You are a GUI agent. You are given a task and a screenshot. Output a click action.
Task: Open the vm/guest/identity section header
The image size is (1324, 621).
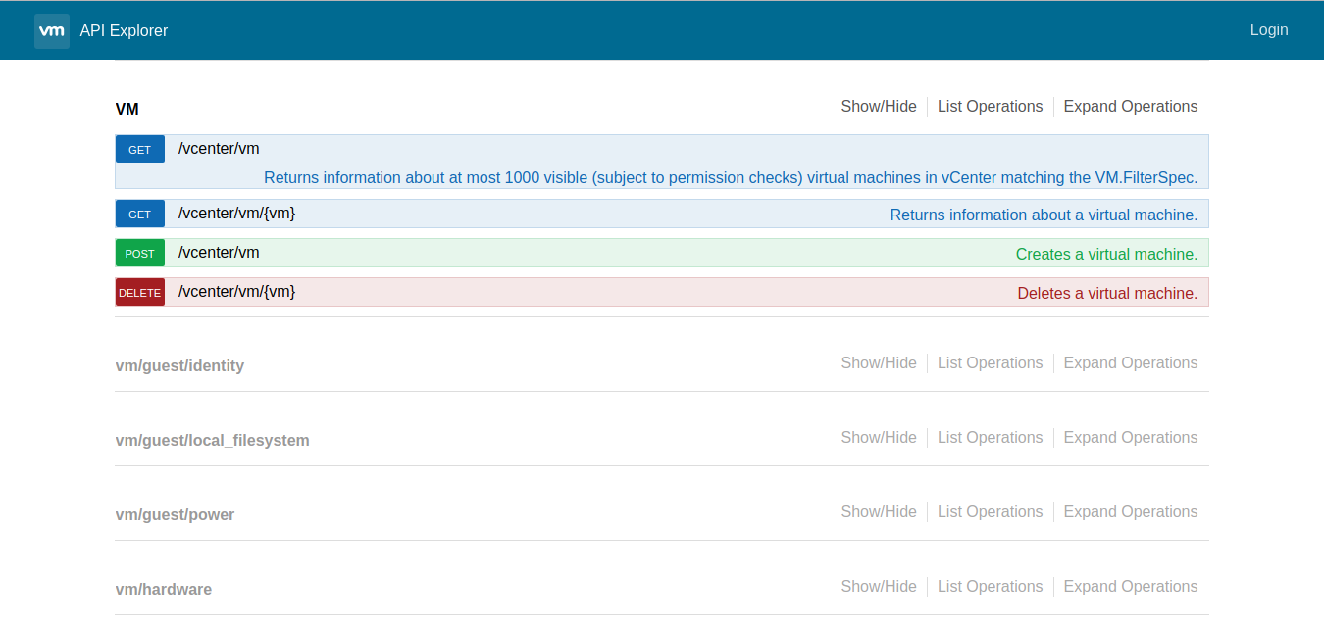[x=180, y=365]
